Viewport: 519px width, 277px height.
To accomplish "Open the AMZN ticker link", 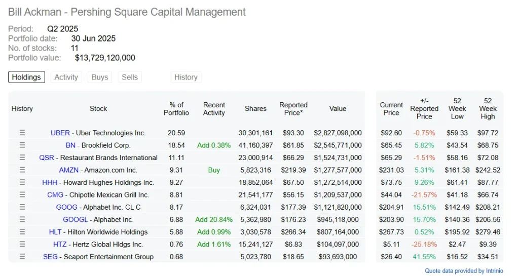I will click(69, 170).
